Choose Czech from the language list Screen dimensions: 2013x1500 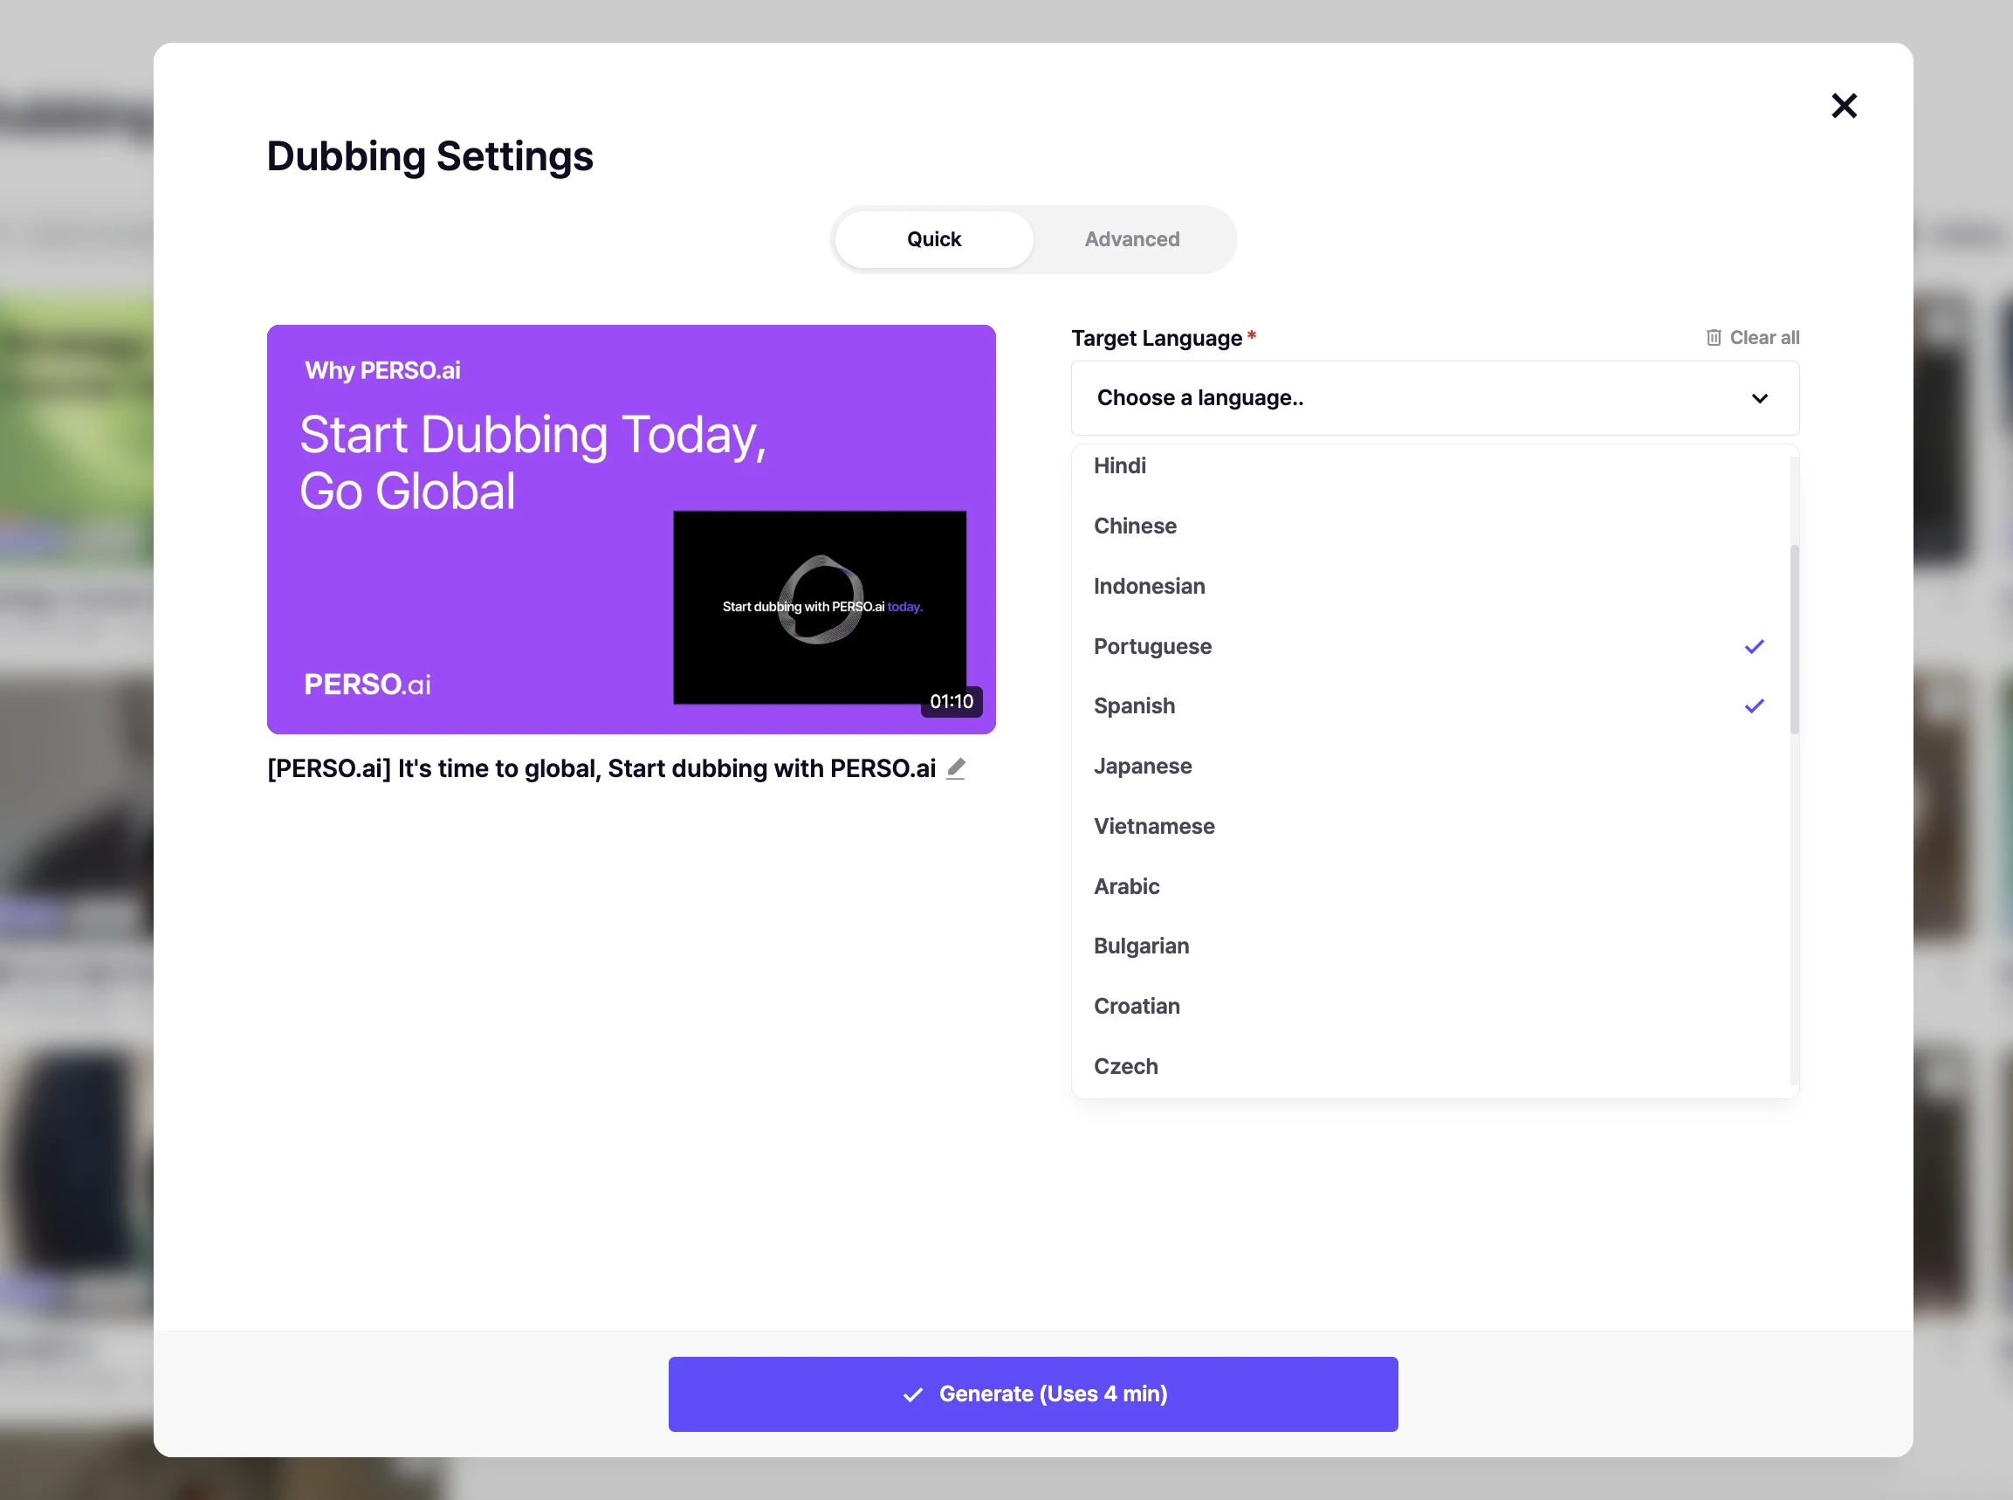[1125, 1066]
